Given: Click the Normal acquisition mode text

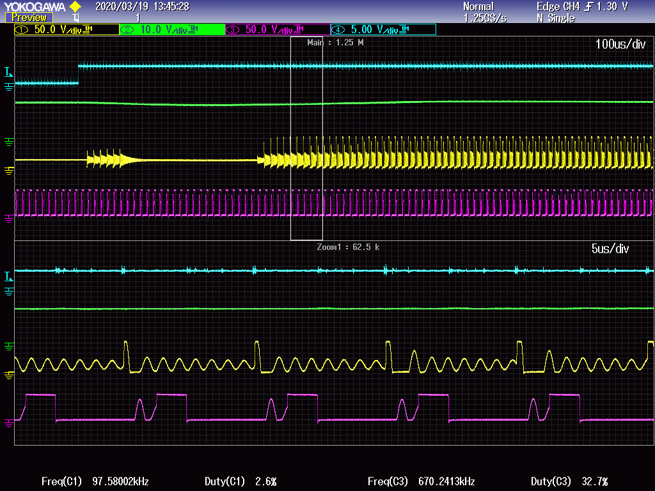Looking at the screenshot, I should click(x=478, y=6).
